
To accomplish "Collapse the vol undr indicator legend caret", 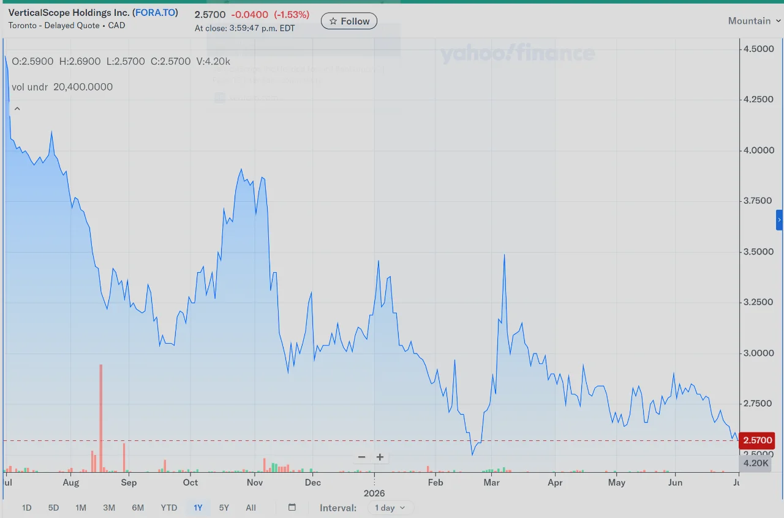I will 17,109.
